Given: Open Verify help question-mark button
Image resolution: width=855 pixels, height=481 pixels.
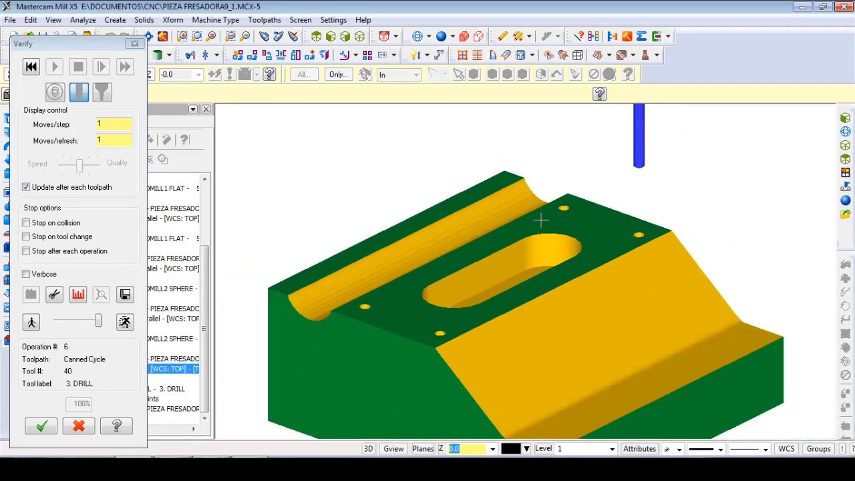Looking at the screenshot, I should pos(116,426).
